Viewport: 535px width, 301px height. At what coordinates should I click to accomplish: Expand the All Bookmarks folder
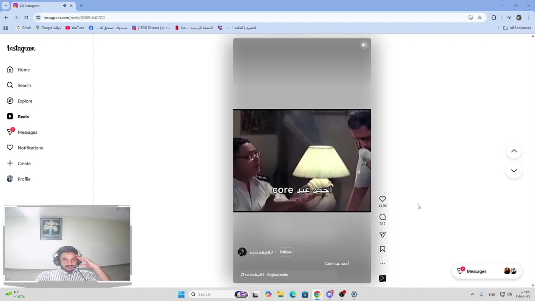517,28
